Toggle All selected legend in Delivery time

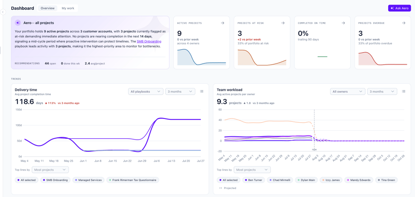[26, 180]
